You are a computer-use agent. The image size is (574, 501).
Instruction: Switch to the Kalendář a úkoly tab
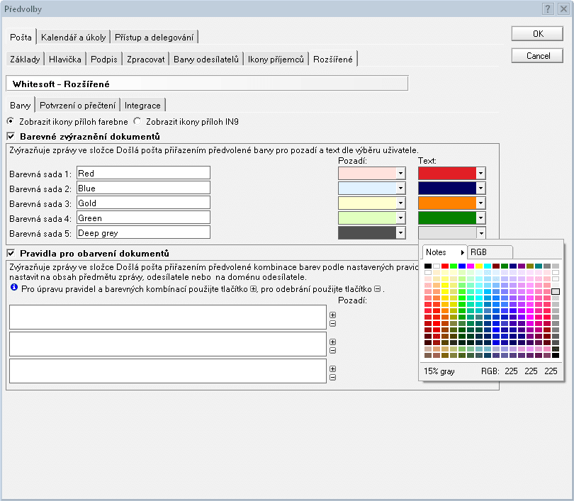tap(73, 37)
